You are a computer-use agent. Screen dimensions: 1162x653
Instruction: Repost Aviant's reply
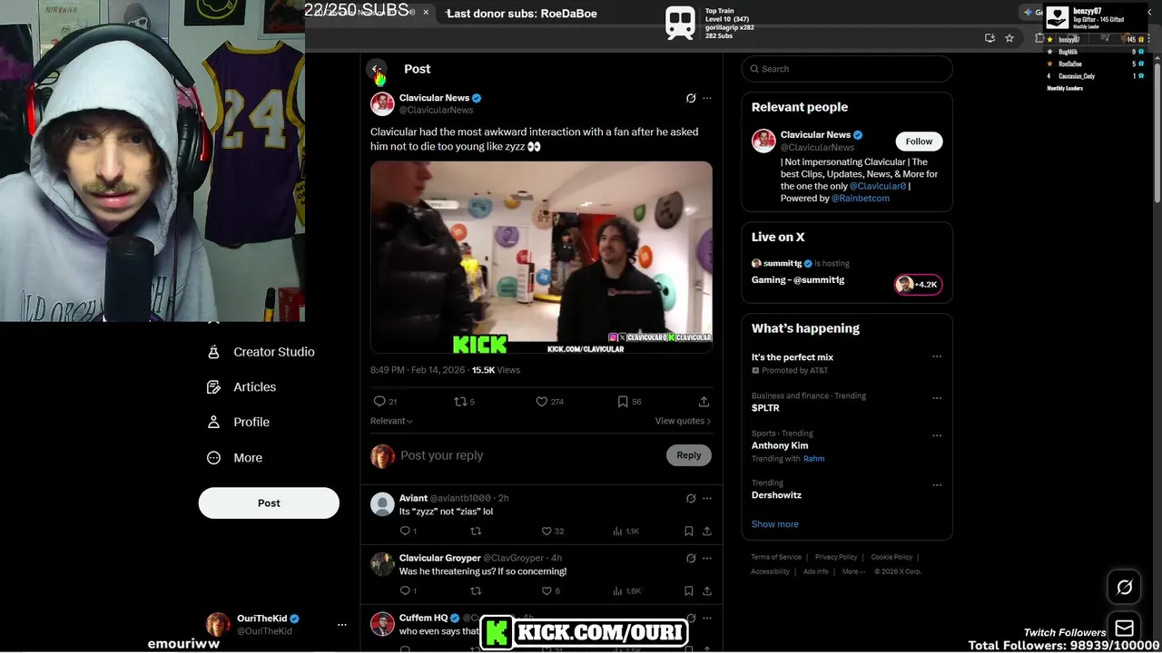click(475, 531)
